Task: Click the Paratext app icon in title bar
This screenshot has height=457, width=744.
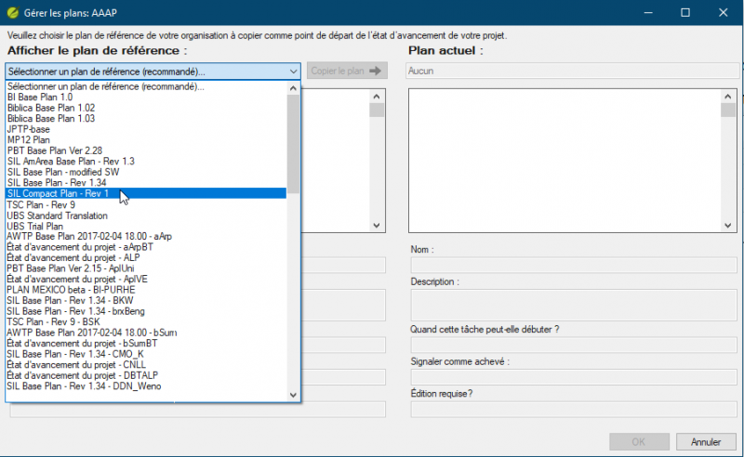Action: 13,13
